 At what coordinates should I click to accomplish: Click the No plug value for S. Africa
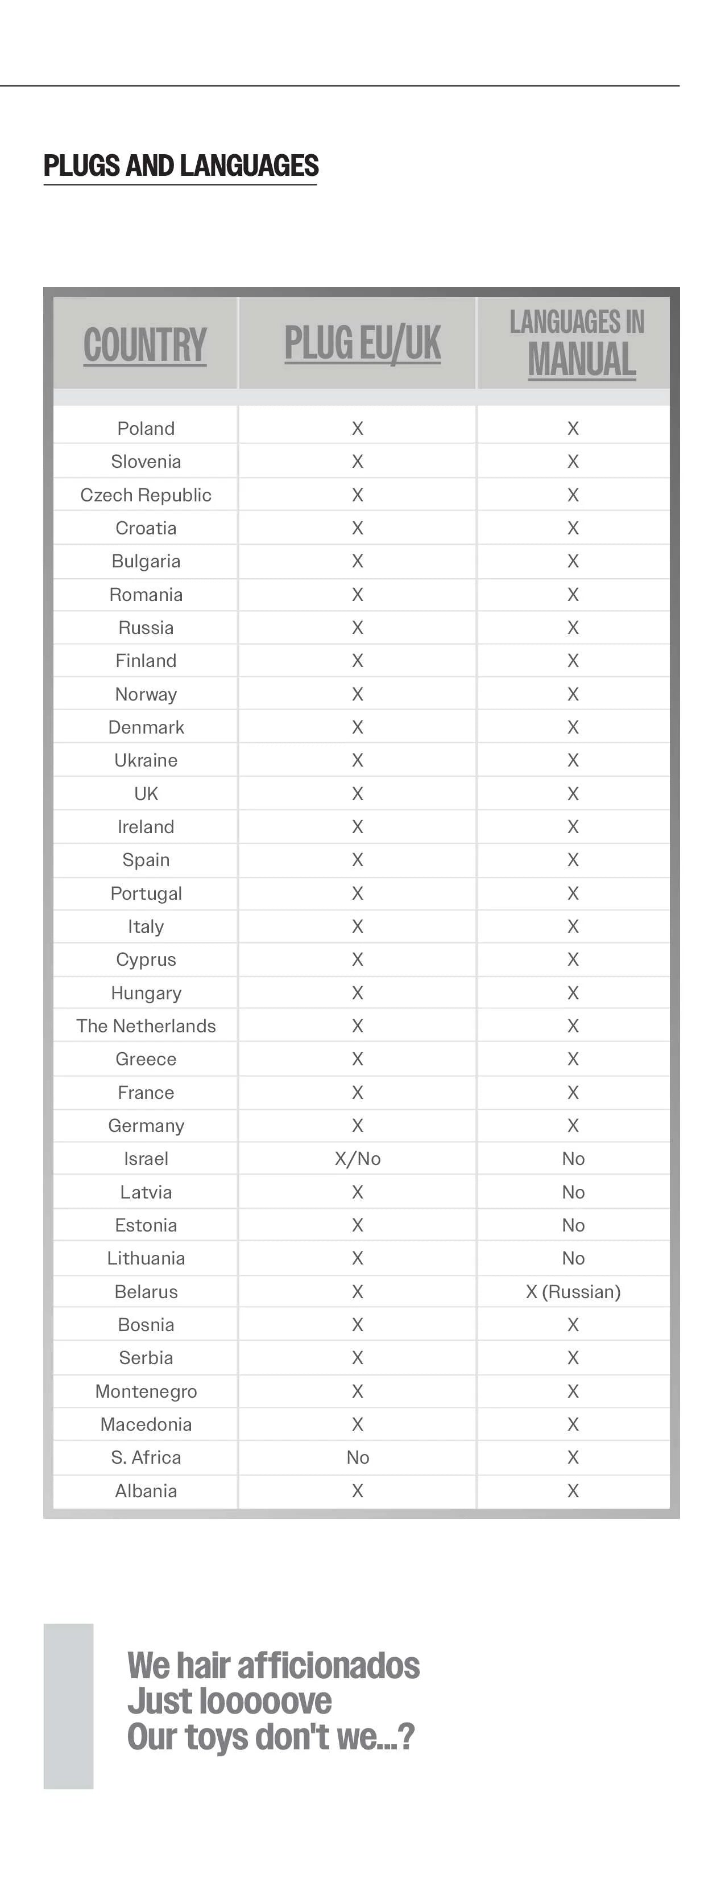(x=357, y=1457)
